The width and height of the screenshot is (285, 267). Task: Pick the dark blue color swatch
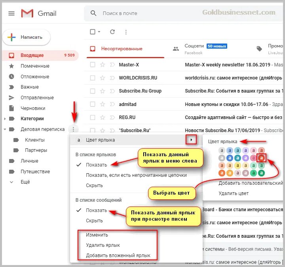coord(230,158)
